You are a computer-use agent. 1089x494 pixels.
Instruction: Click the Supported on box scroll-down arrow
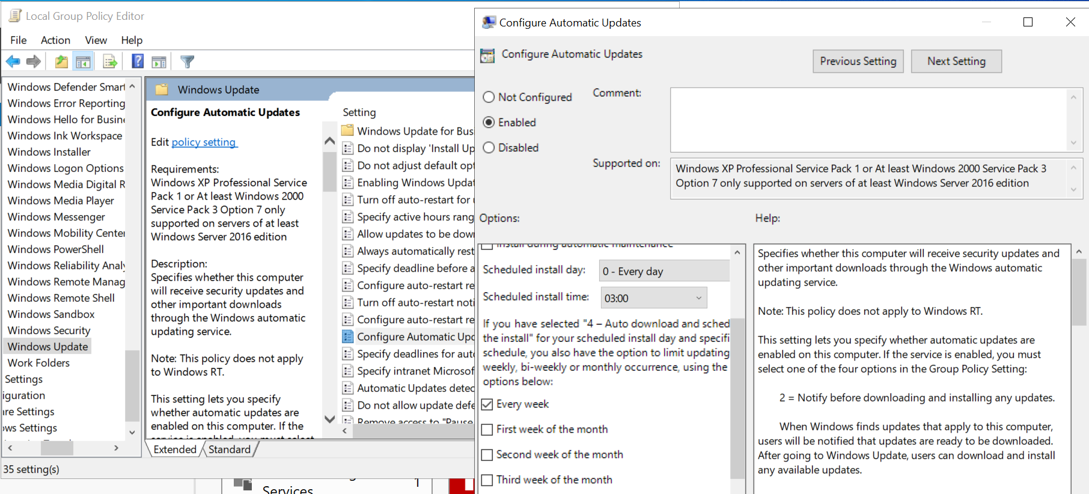[x=1073, y=190]
